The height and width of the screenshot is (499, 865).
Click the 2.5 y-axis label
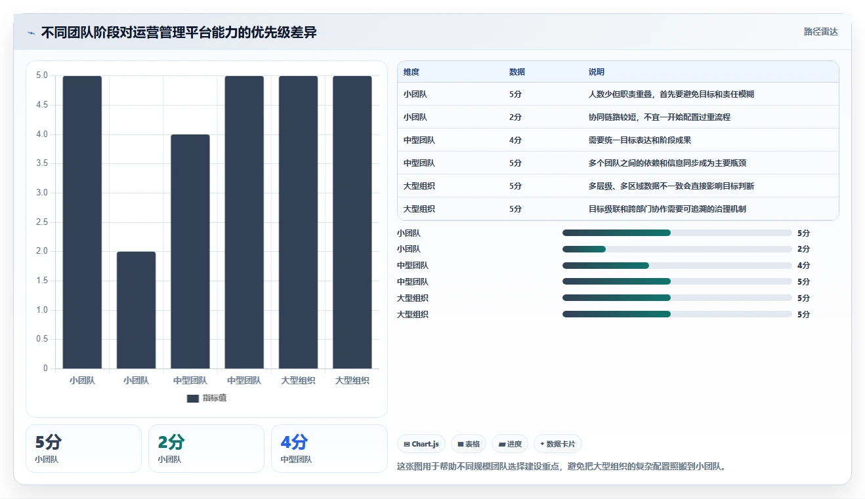(x=41, y=222)
